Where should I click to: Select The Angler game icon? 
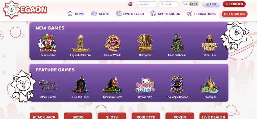210,85
